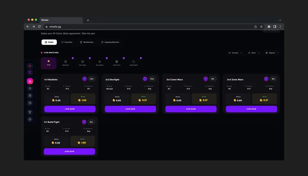Image resolution: width=308 pixels, height=176 pixels.
Task: Click game badge icon on 1v1 Build Fight card
Action: (x=84, y=122)
